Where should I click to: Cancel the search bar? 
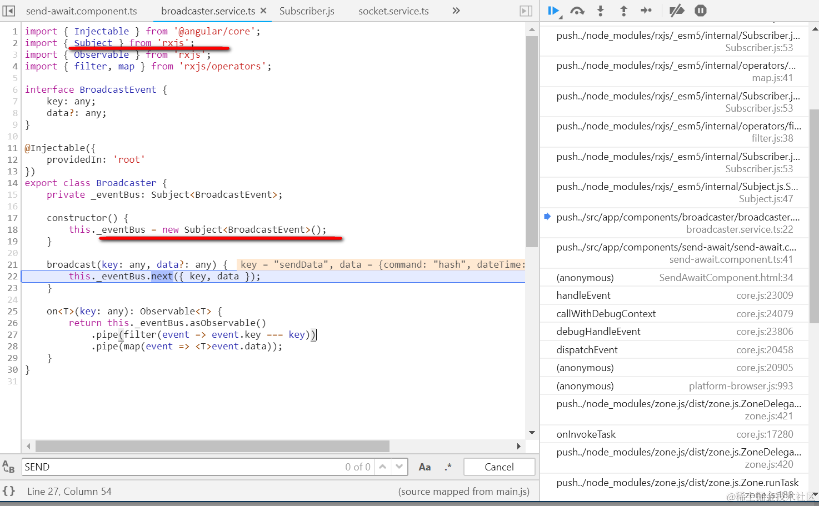point(499,467)
